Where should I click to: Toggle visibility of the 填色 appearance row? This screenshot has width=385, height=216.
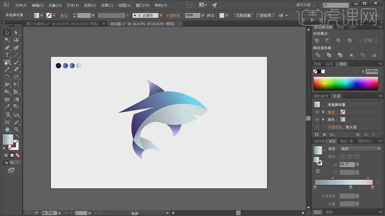(317, 119)
